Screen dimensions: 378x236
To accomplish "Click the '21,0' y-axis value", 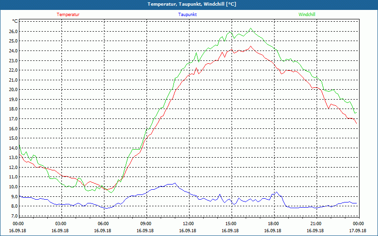I will [x=14, y=80].
